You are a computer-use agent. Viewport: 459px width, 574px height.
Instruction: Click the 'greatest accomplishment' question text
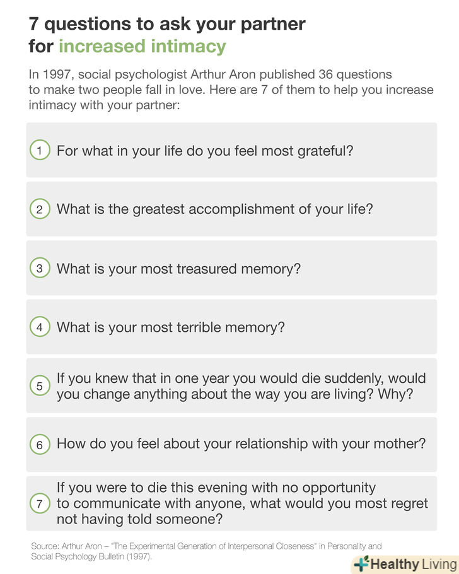point(214,209)
